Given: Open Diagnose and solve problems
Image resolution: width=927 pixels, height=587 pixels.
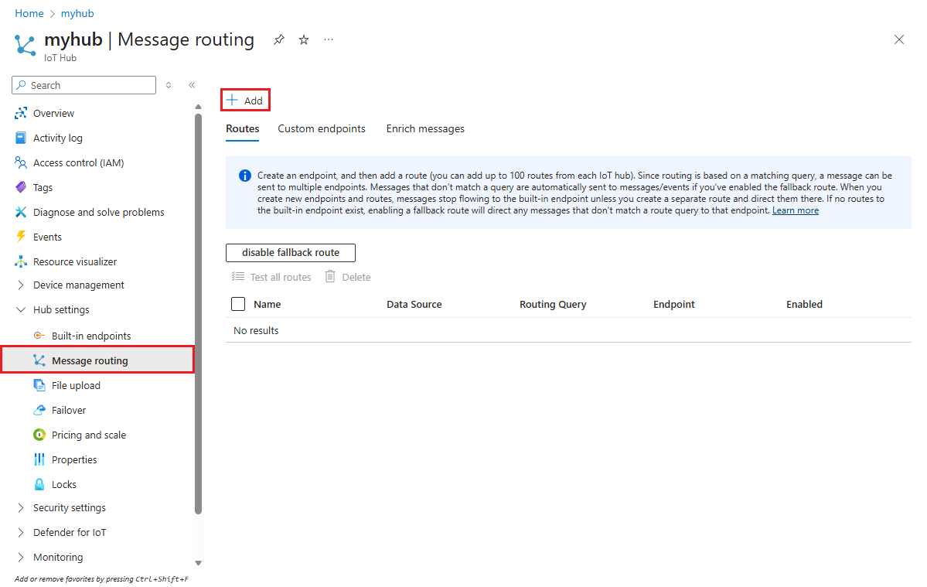Looking at the screenshot, I should [x=95, y=211].
